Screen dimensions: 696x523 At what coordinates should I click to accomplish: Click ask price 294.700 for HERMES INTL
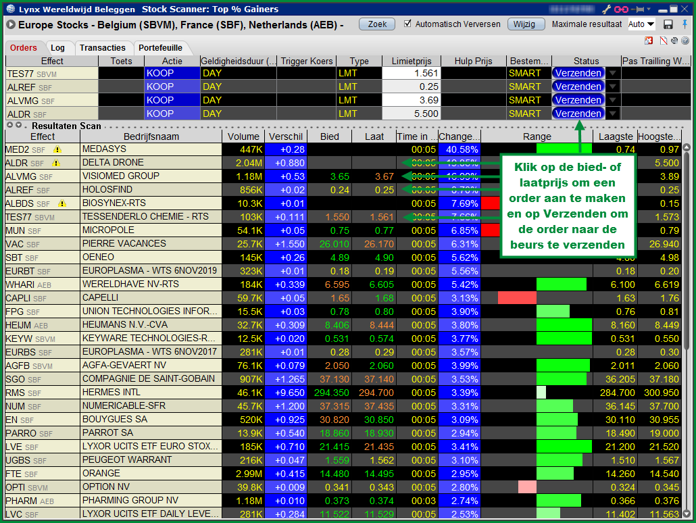click(x=376, y=393)
